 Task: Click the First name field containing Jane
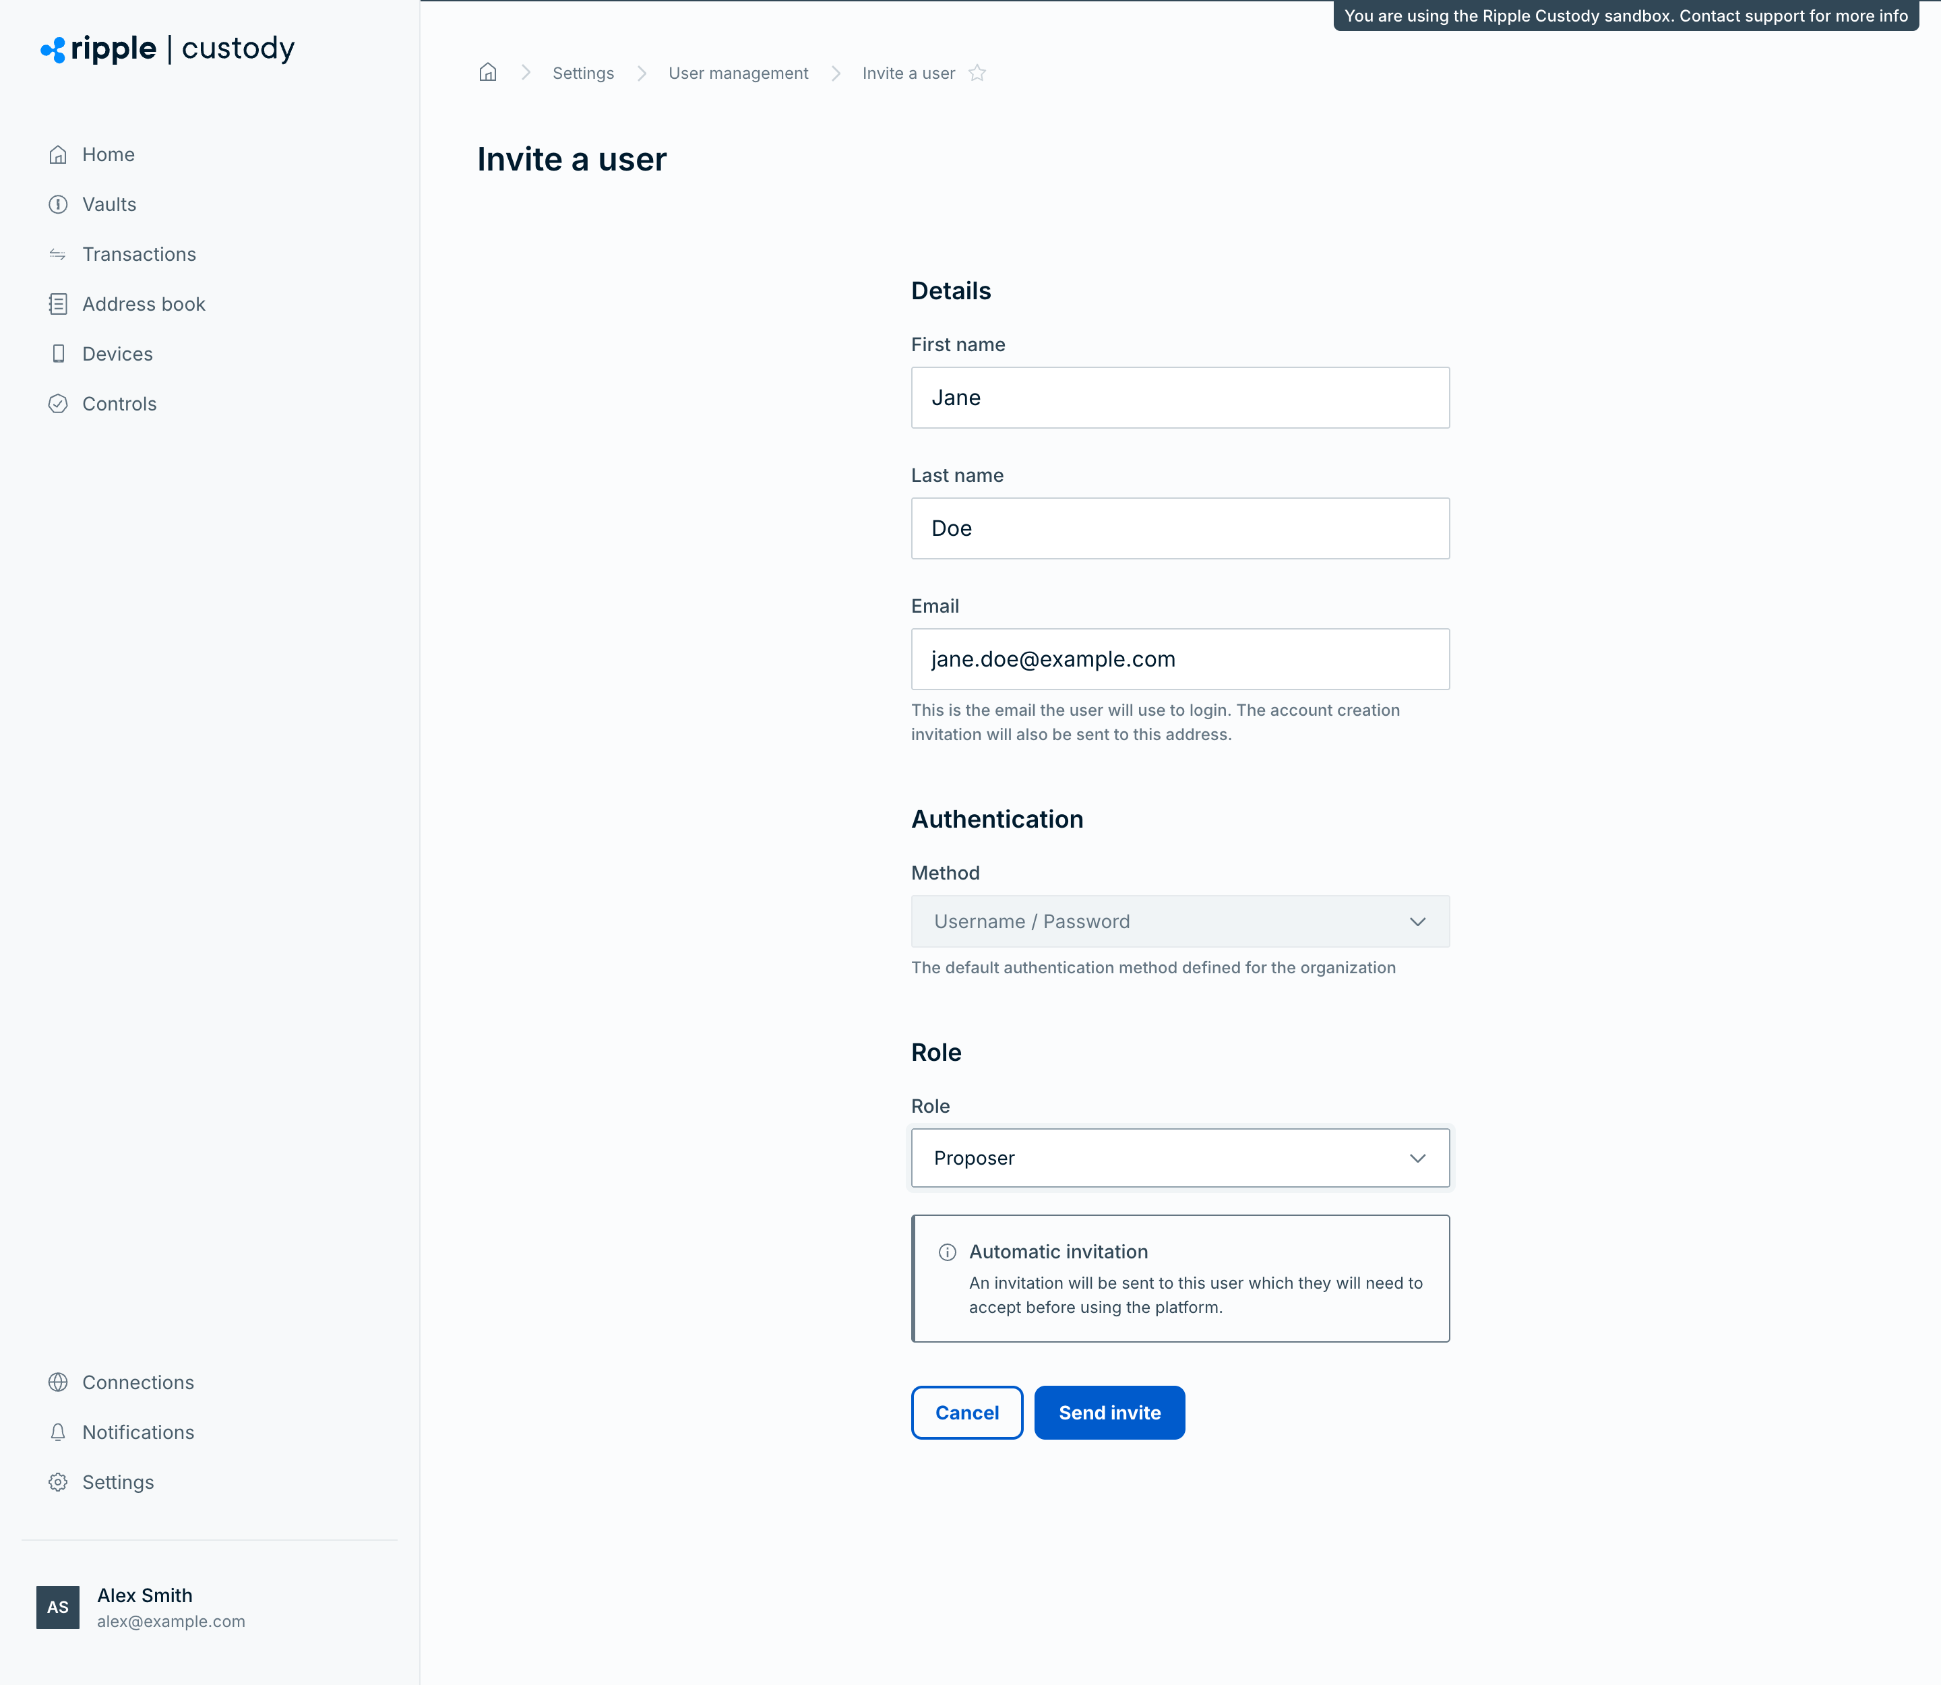coord(1180,398)
